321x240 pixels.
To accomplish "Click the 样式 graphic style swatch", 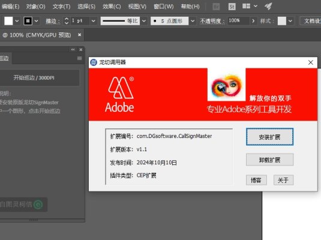I will pos(281,21).
